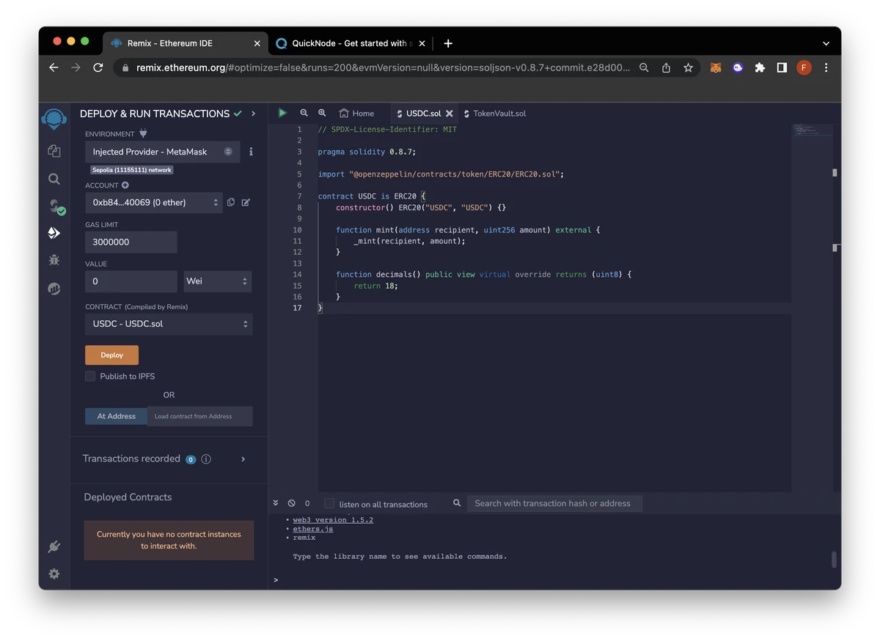This screenshot has height=641, width=880.
Task: Open the MetaMask extension in the toolbar
Action: pyautogui.click(x=715, y=67)
